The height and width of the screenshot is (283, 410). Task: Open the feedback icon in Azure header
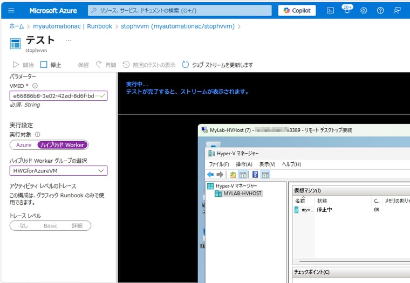tap(397, 10)
